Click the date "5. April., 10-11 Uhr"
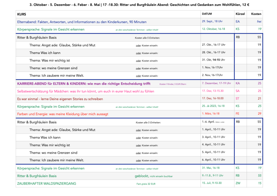 point(214,152)
